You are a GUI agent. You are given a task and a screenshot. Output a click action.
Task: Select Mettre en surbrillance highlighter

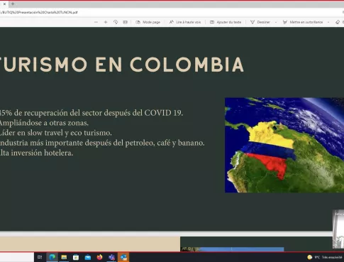pyautogui.click(x=303, y=22)
